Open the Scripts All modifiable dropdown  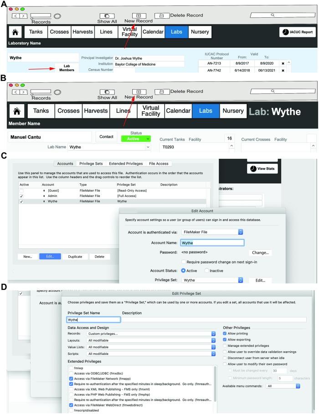[151, 353]
